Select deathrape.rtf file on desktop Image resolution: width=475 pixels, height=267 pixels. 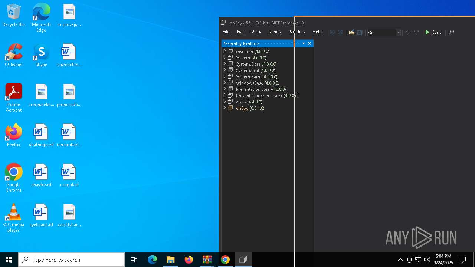click(x=41, y=135)
